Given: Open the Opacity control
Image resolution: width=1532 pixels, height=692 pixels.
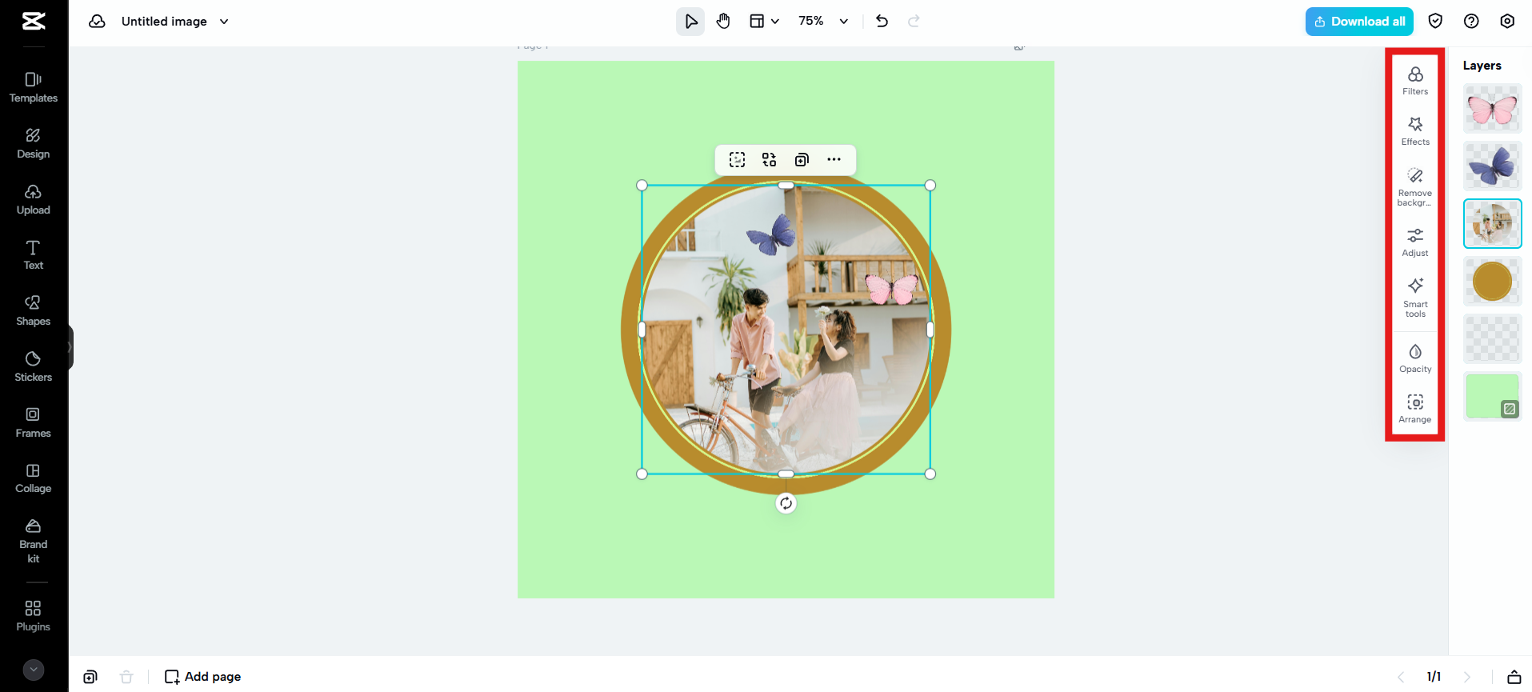Looking at the screenshot, I should click(x=1415, y=358).
